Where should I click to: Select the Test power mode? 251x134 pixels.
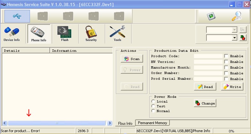pyautogui.click(x=153, y=106)
